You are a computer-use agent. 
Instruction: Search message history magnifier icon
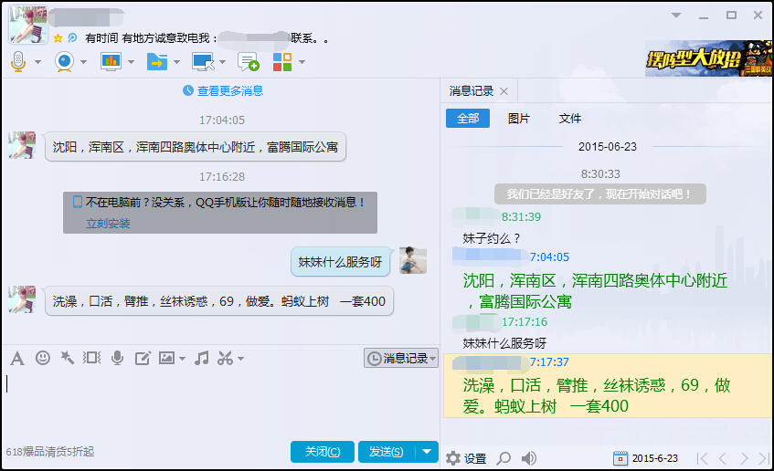click(504, 458)
